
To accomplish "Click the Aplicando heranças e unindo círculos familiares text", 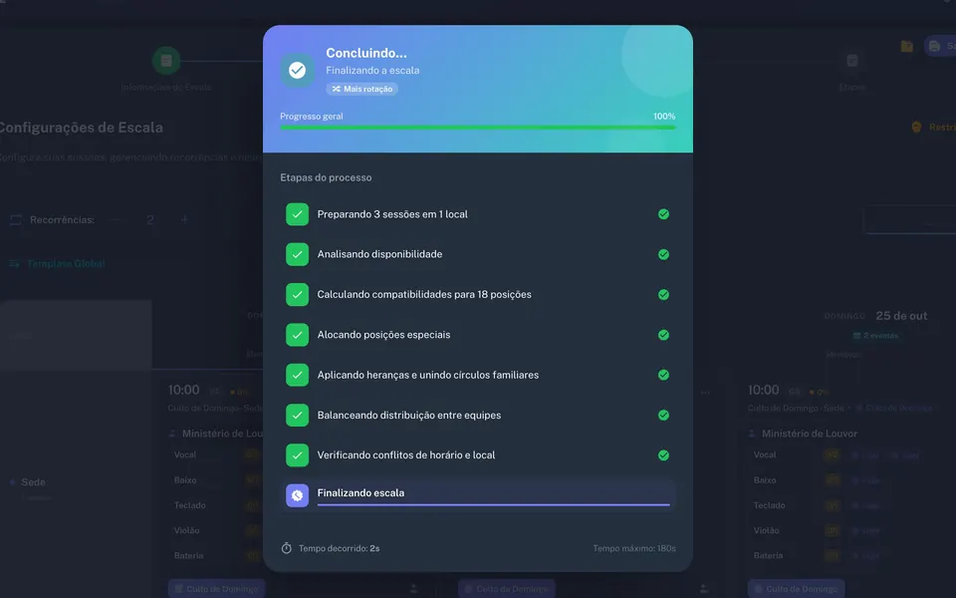I will pyautogui.click(x=428, y=376).
